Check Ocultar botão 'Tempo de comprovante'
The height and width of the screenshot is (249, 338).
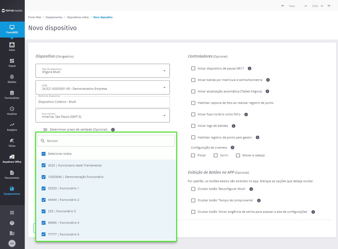click(193, 201)
